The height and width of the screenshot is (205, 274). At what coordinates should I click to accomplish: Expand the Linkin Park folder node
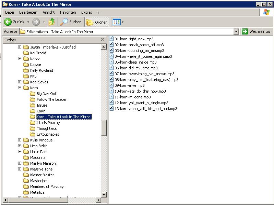20,152
